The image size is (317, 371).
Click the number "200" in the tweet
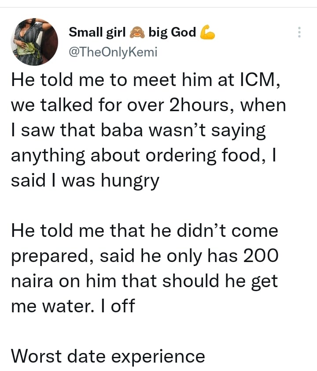(261, 256)
